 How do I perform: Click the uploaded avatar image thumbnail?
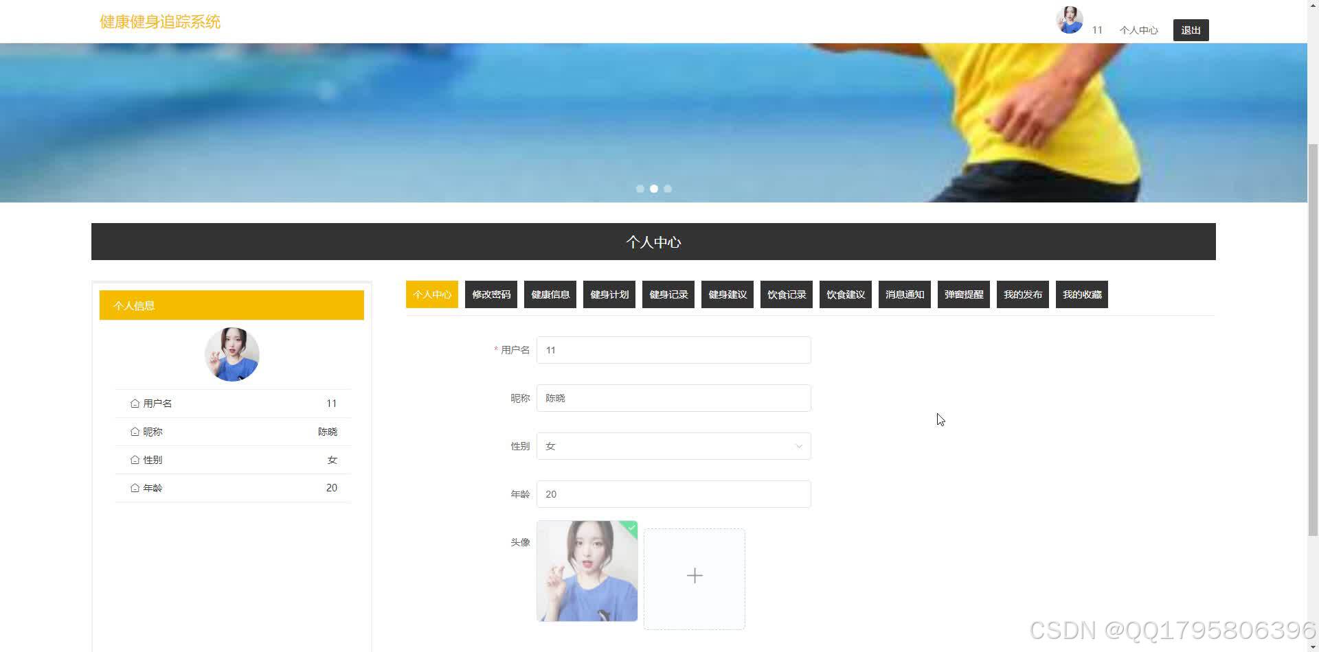coord(587,571)
